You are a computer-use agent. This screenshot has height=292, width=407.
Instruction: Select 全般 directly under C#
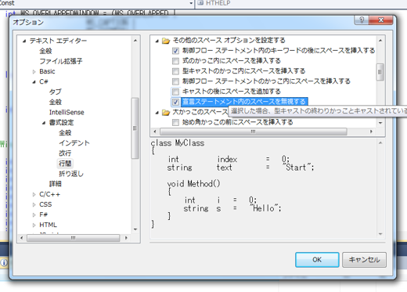[56, 102]
